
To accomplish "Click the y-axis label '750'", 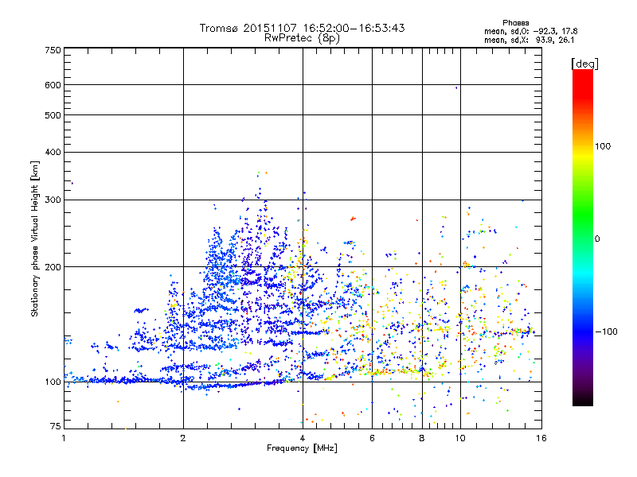I will click(53, 50).
